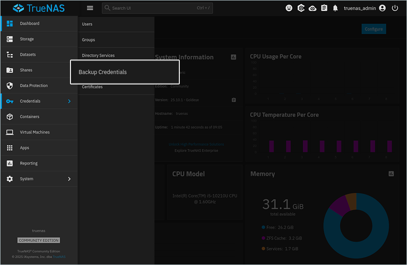
Task: Follow the Unlock High Performance Solutions link
Action: 196,144
